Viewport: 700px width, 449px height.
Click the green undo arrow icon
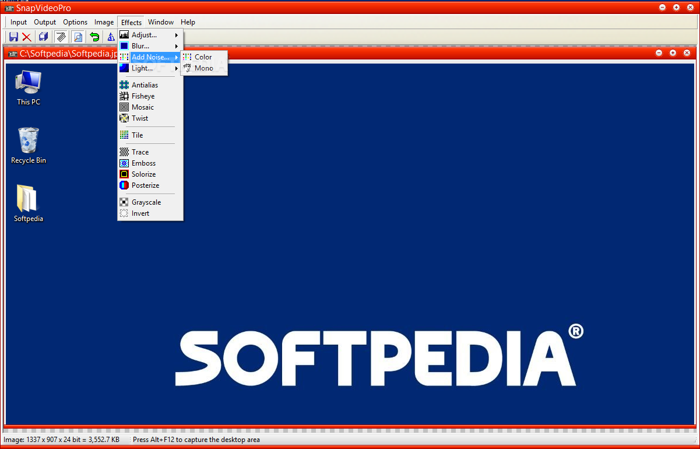point(94,37)
